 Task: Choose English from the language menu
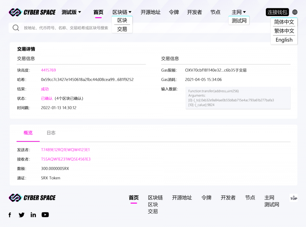284,40
